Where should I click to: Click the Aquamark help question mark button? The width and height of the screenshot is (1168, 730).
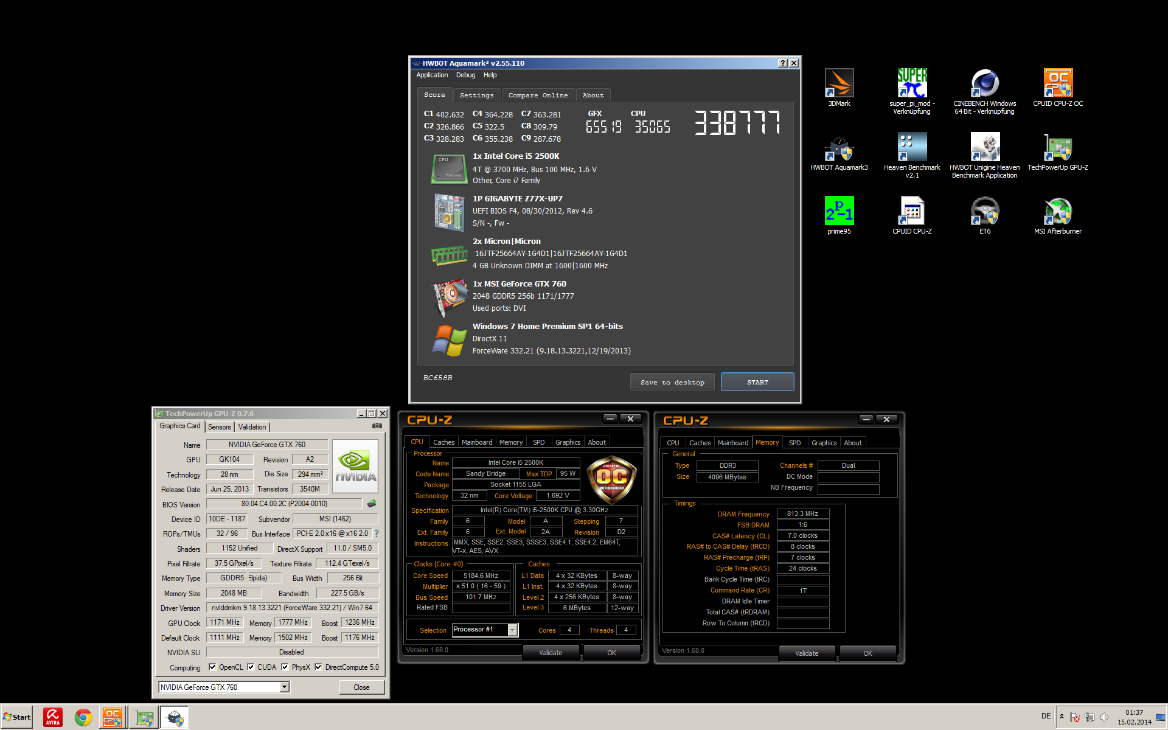pyautogui.click(x=783, y=63)
